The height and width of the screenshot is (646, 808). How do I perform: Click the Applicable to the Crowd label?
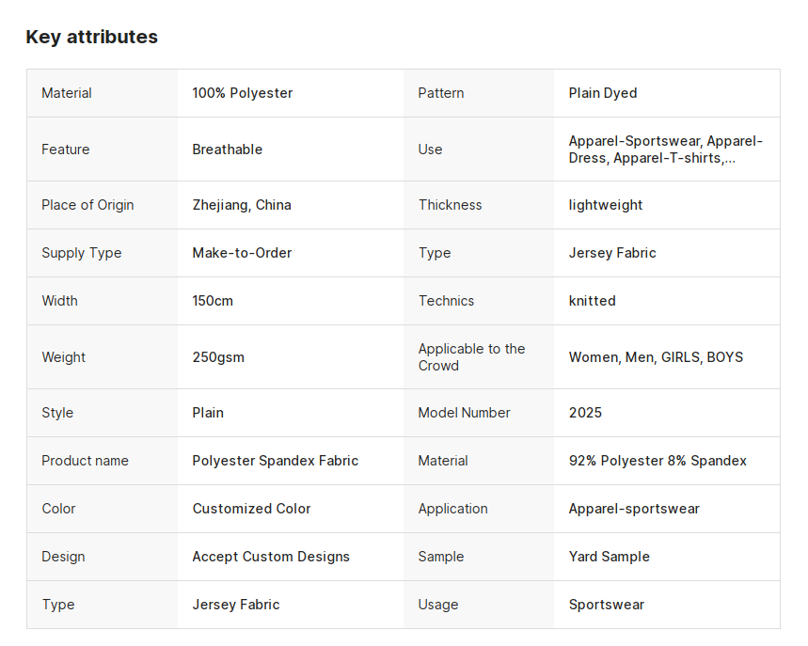pyautogui.click(x=471, y=357)
